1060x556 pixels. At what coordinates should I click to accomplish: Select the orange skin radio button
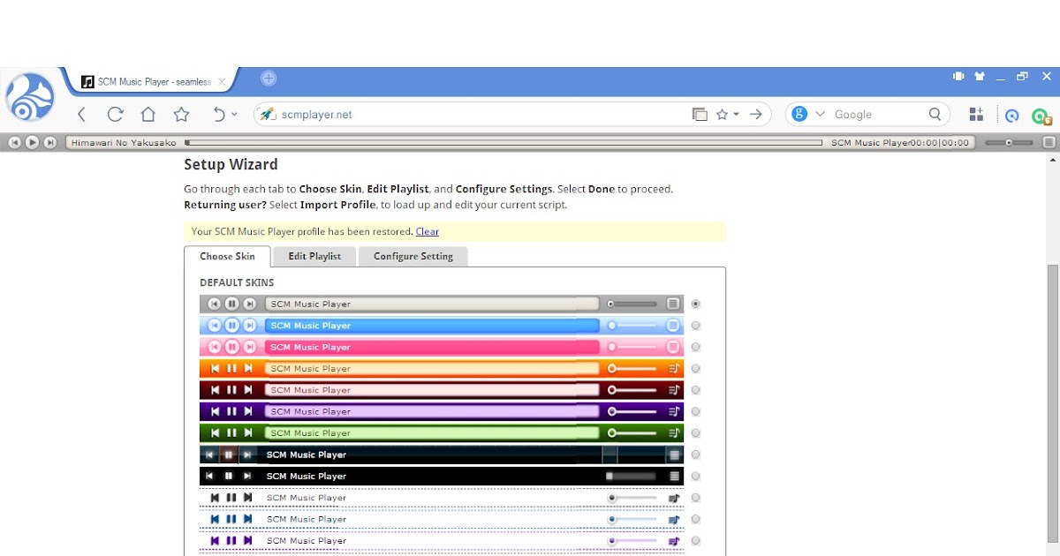(x=696, y=369)
